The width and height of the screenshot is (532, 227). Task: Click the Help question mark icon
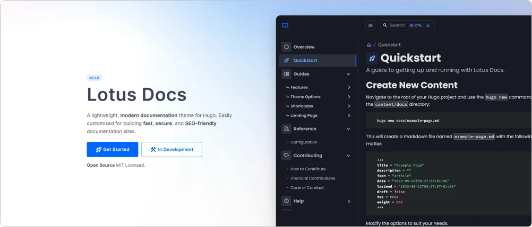tap(286, 201)
